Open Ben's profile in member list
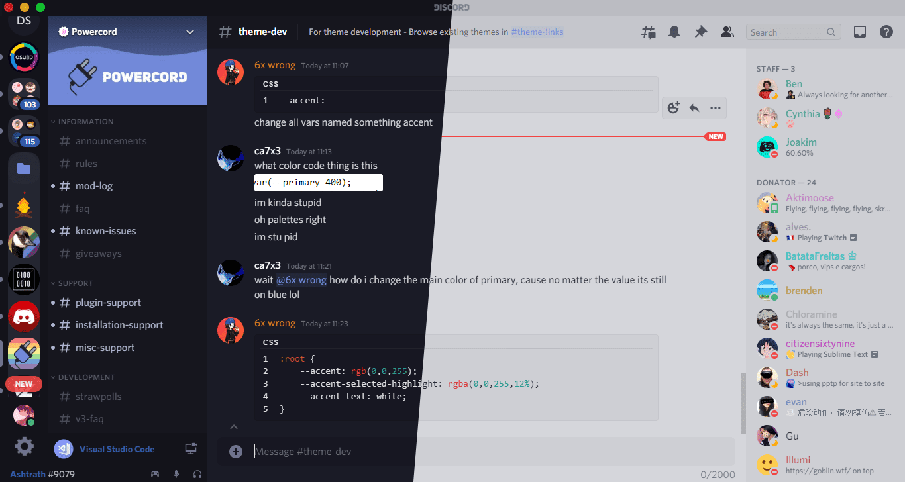Image resolution: width=905 pixels, height=482 pixels. tap(825, 89)
